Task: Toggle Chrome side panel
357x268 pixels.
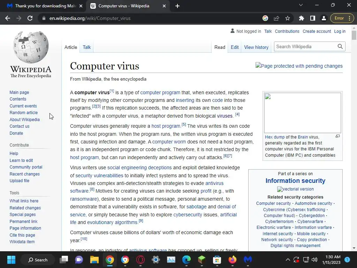Action: (313, 18)
